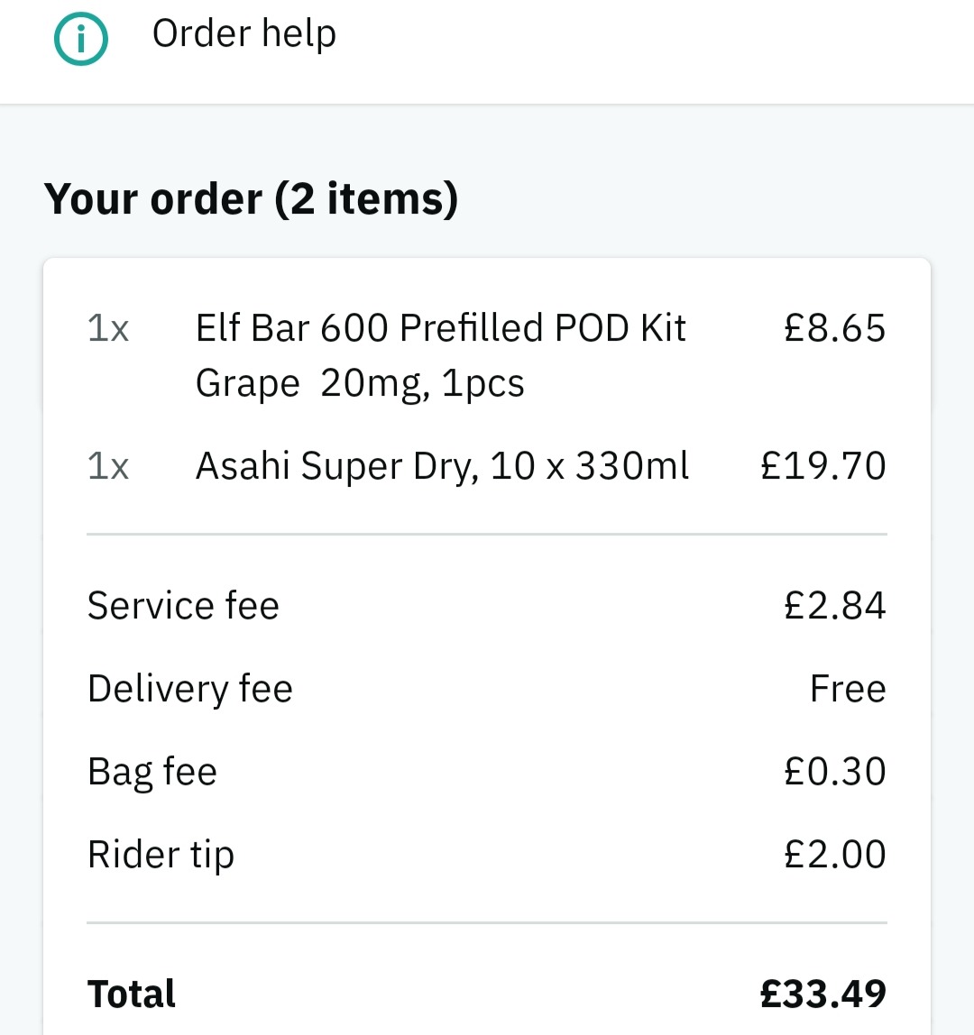Tap the Total label
The width and height of the screenshot is (974, 1035).
tap(132, 994)
